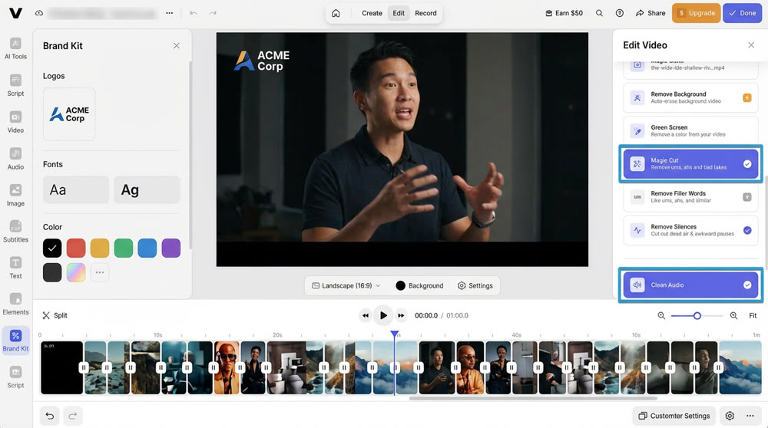Screen dimensions: 768x428
Task: Select the Audio sidebar icon
Action: [15, 158]
